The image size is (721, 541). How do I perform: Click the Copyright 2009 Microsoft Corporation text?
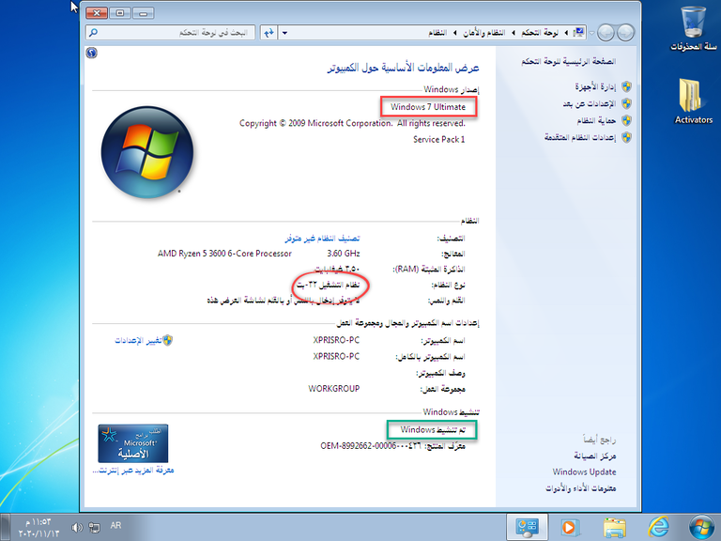(352, 123)
